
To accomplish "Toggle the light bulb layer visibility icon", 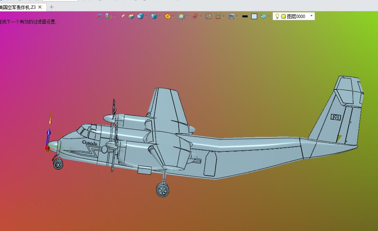I will point(277,16).
